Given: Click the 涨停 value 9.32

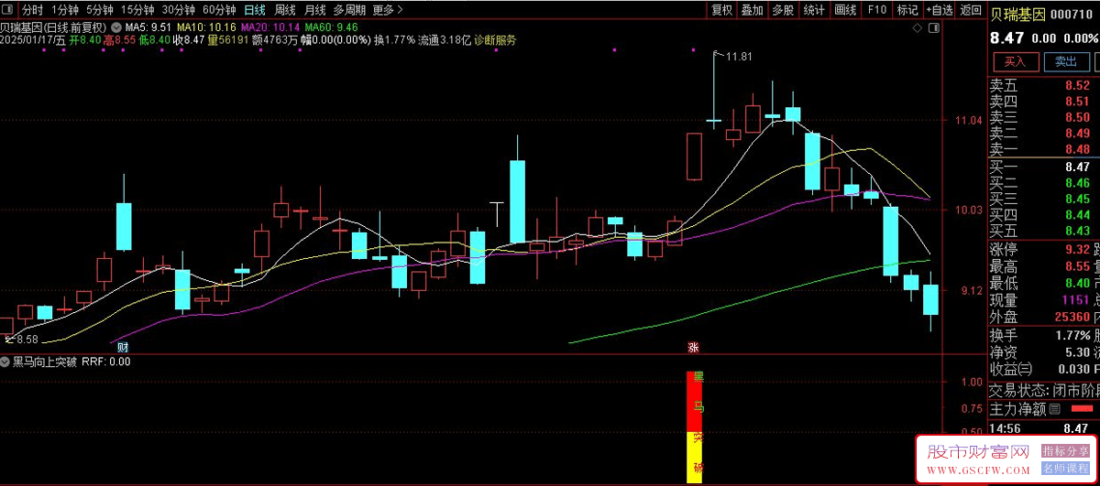Looking at the screenshot, I should click(x=1076, y=249).
